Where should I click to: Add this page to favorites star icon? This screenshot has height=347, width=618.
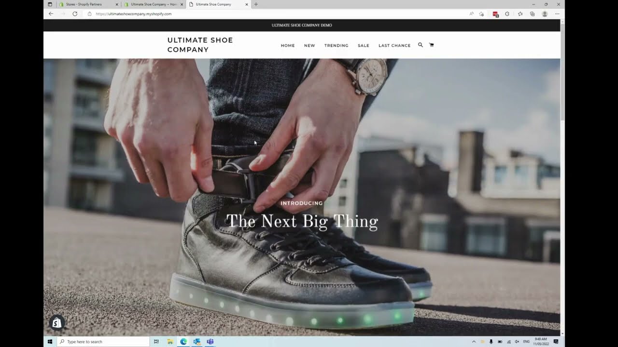click(481, 14)
